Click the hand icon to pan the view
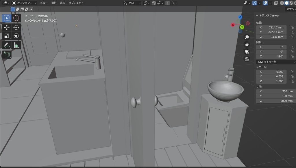Image resolution: width=296 pixels, height=168 pixels. [x=246, y=44]
